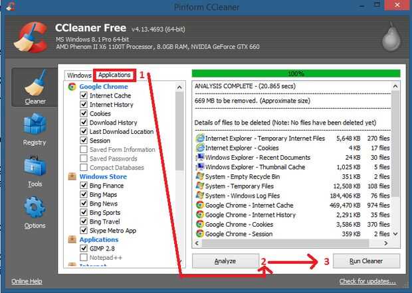
Task: Select the '974 files' count value
Action: pos(378,205)
